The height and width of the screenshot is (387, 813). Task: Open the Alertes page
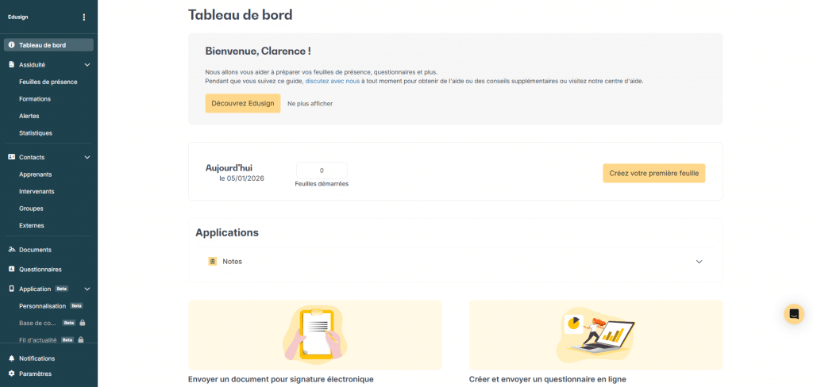(29, 116)
